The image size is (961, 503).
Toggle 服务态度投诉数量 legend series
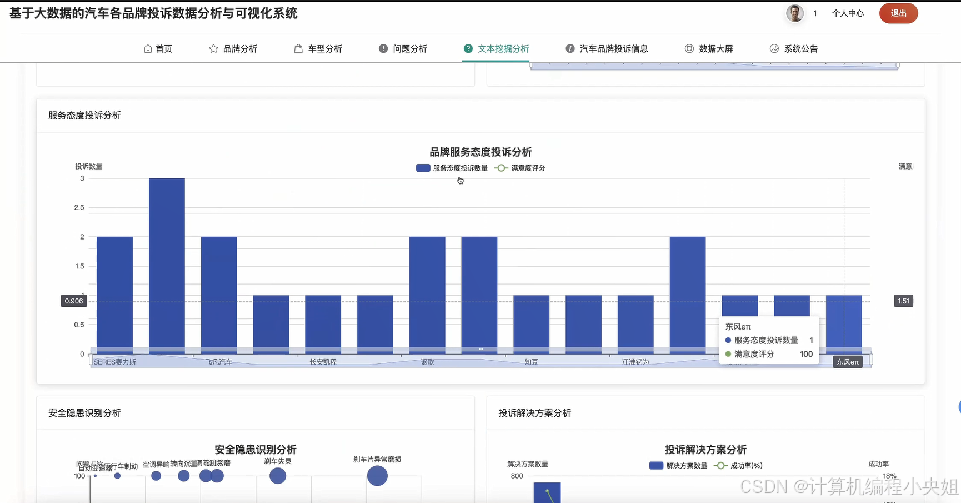point(452,168)
